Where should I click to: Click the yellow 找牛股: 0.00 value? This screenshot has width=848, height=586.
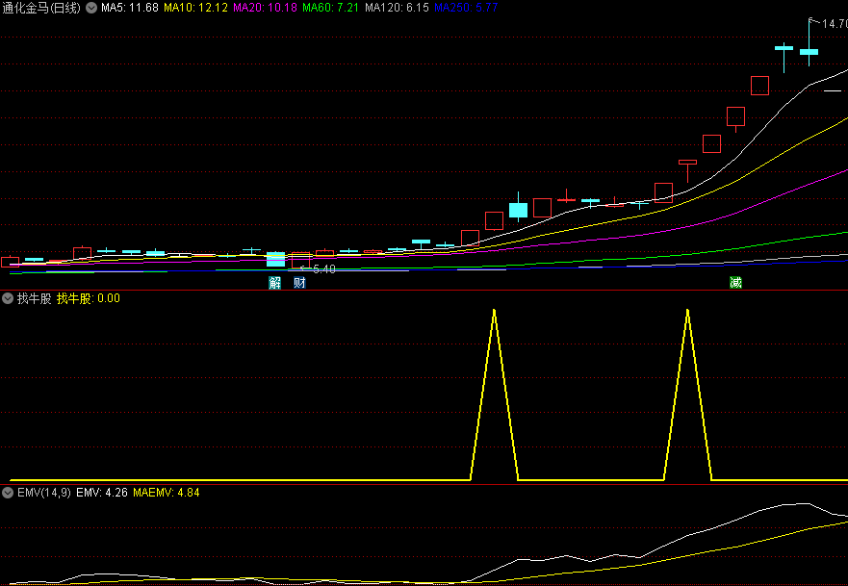click(x=89, y=298)
